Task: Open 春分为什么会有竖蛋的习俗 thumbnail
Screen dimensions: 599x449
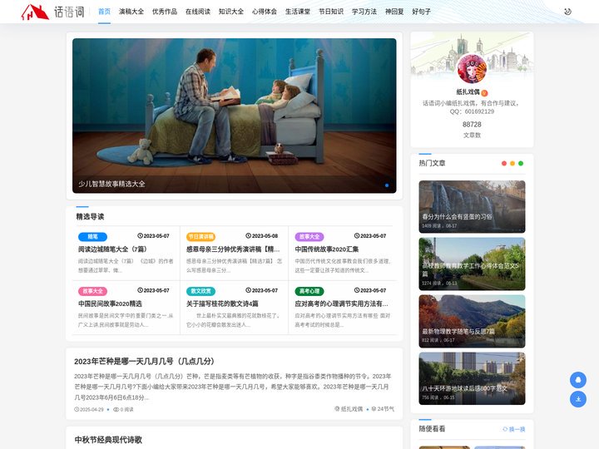Action: (x=472, y=206)
